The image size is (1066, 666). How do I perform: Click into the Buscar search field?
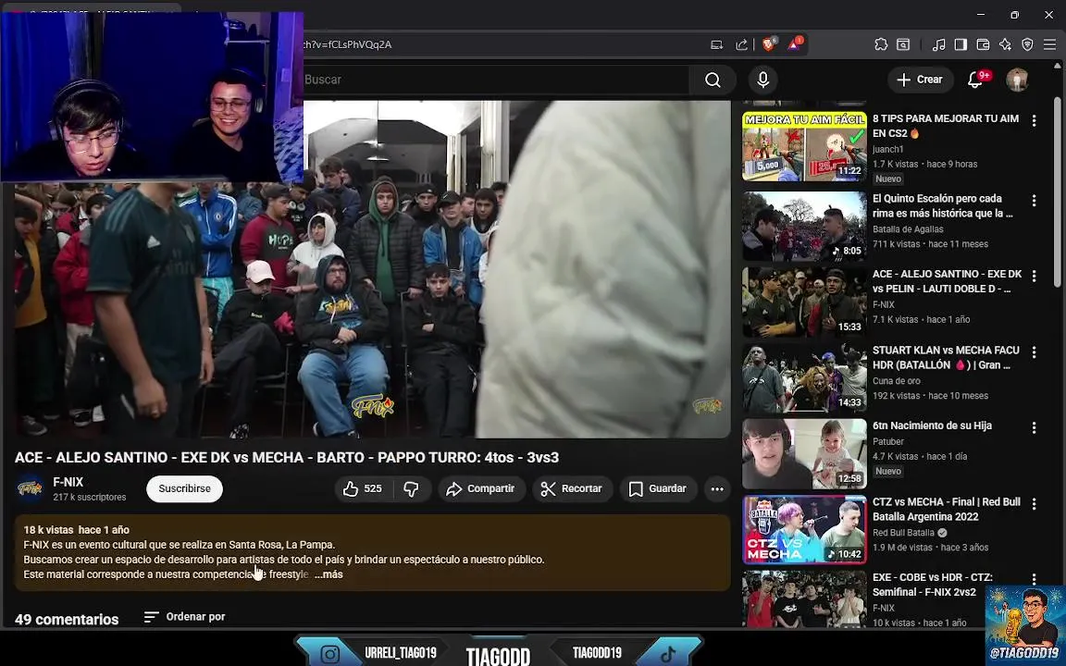(x=495, y=80)
